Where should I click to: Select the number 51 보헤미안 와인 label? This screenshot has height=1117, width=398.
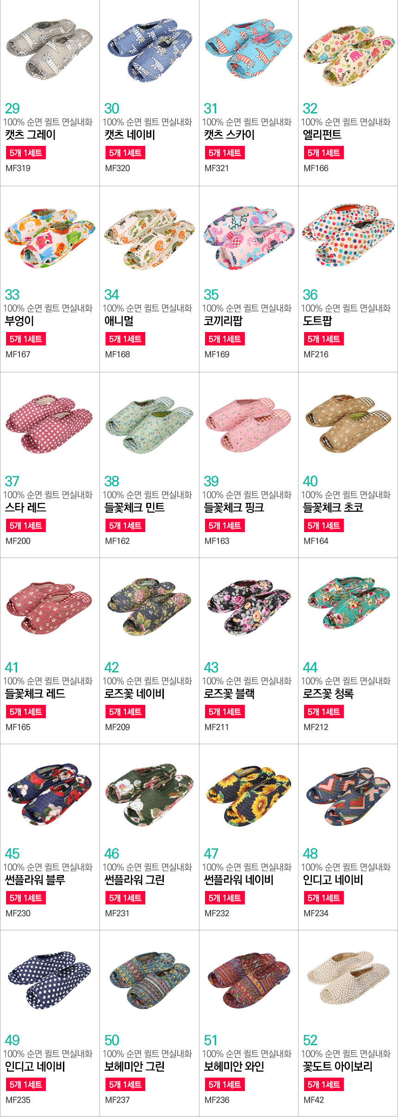click(x=211, y=1040)
